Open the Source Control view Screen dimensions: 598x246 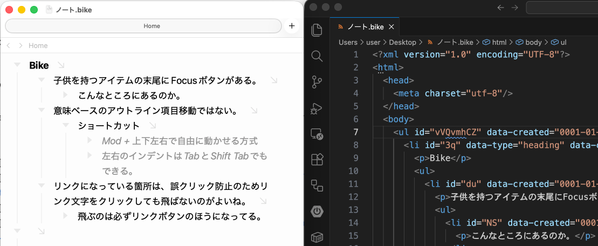pos(317,82)
